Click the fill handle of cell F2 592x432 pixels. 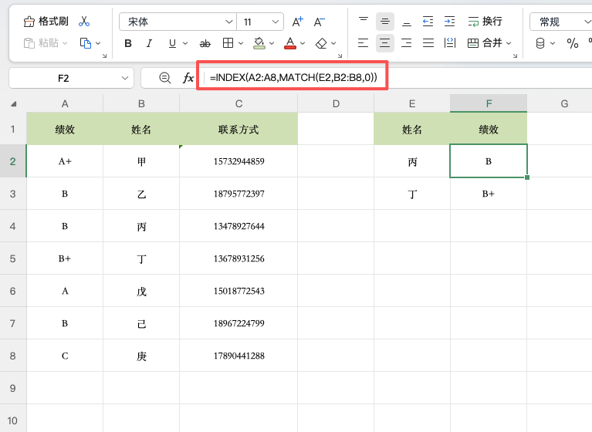pos(527,177)
